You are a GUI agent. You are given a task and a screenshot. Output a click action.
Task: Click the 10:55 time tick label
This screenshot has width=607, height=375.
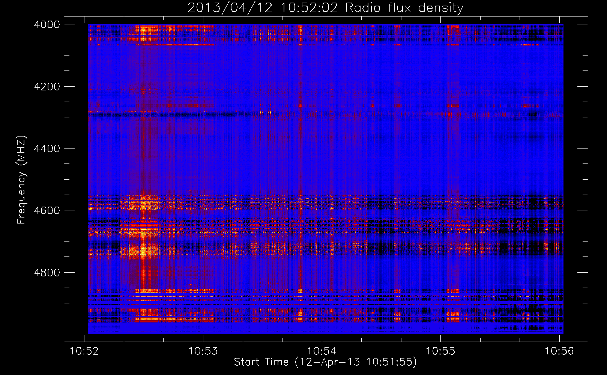440,351
